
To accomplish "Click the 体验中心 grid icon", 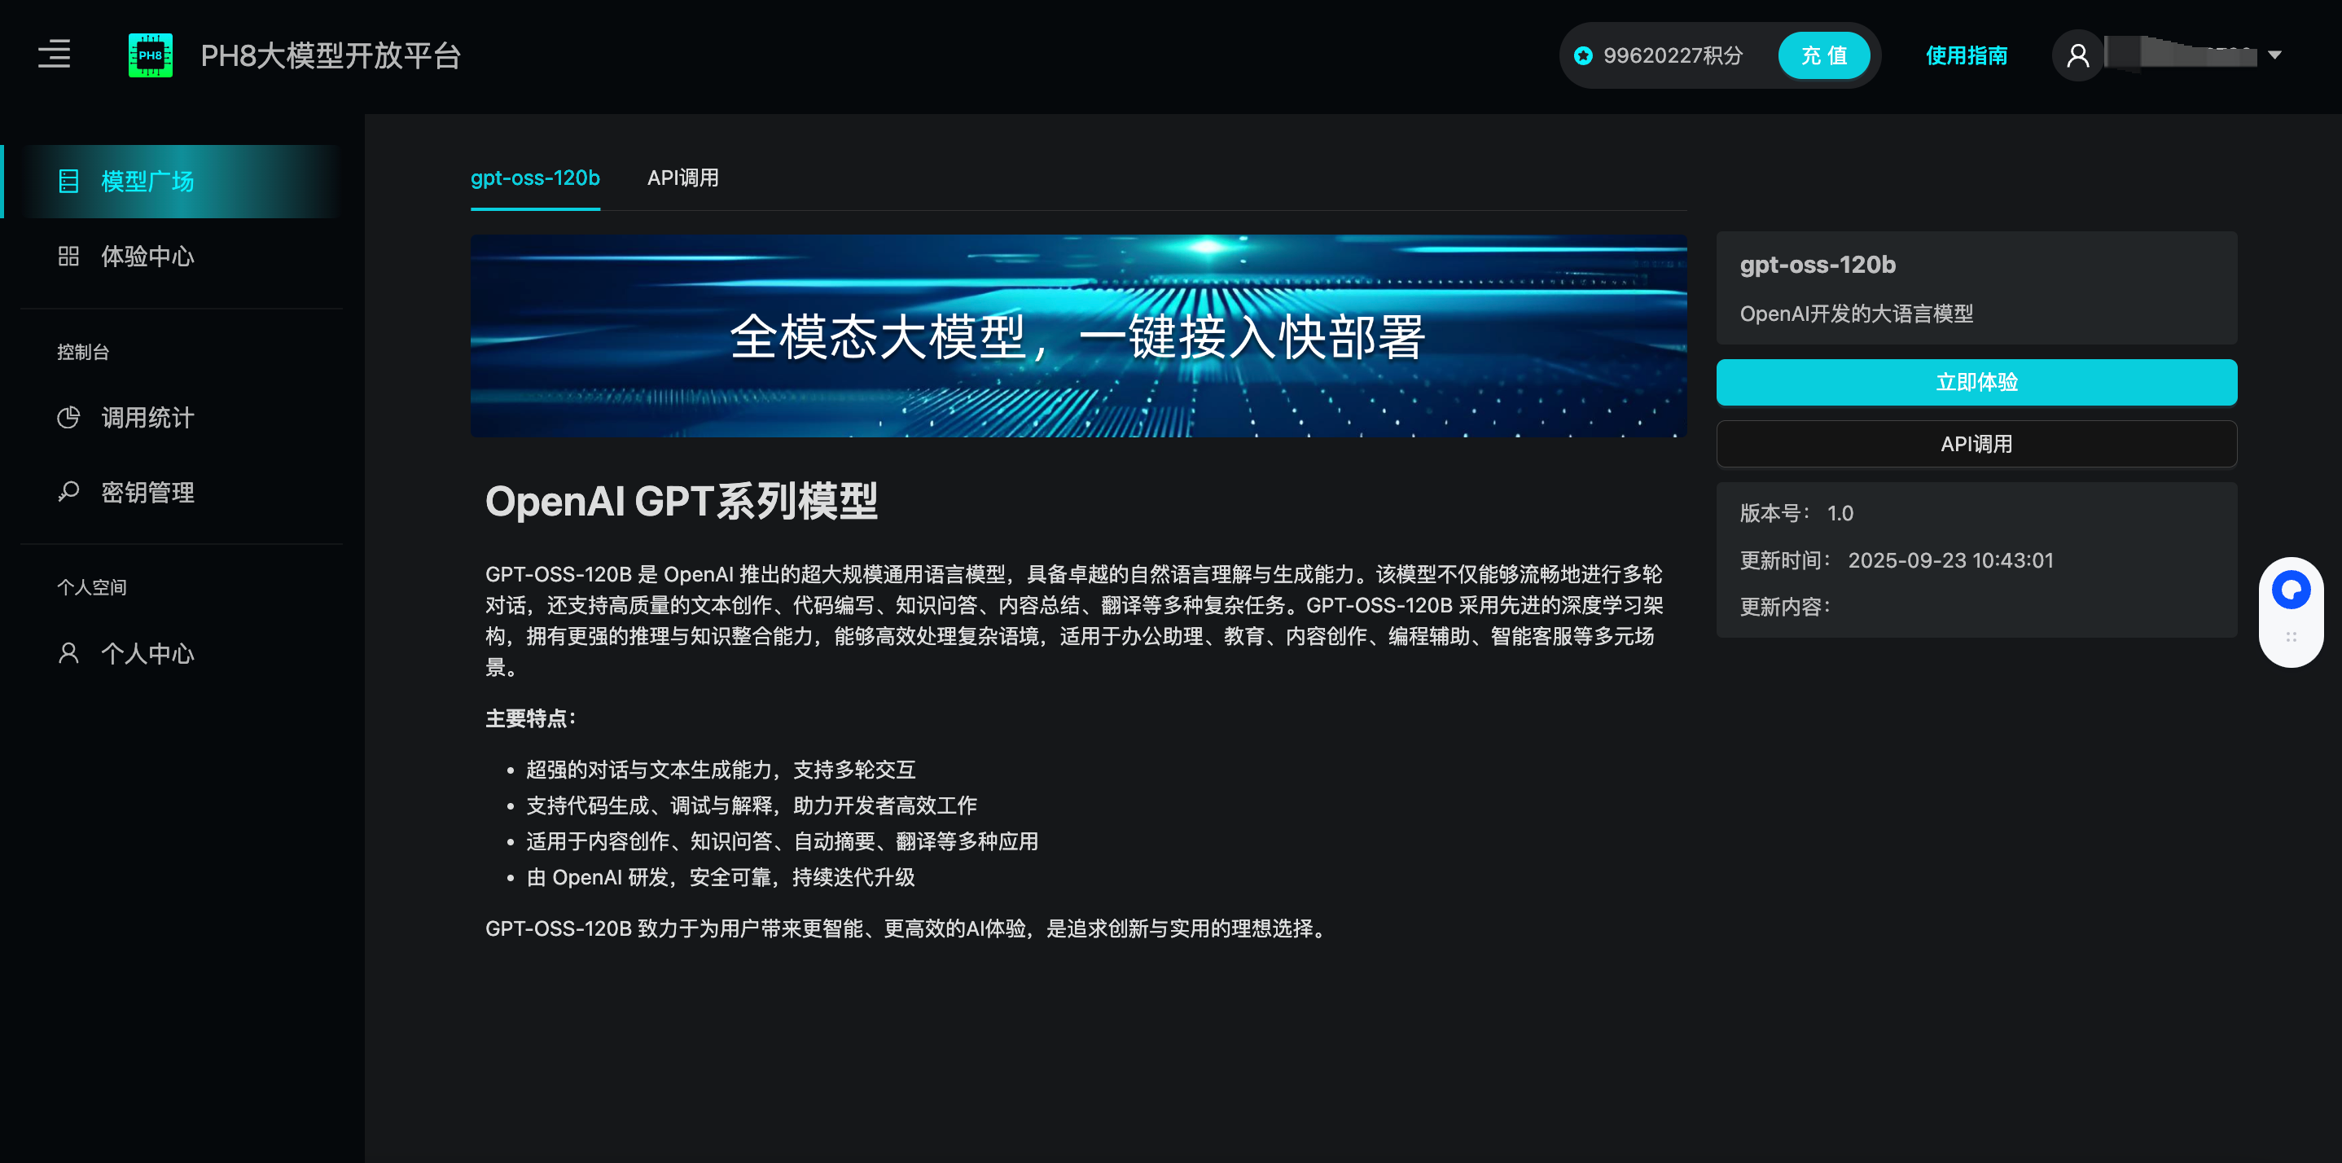I will point(68,257).
